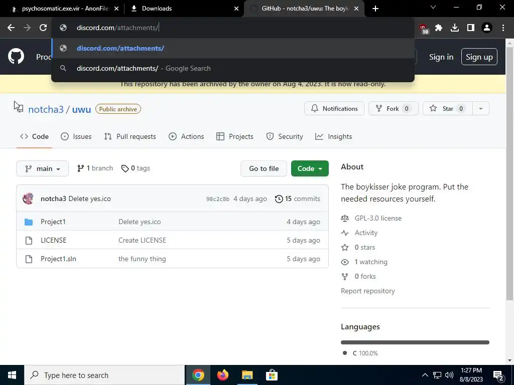Click the GitHub octocat logo
This screenshot has height=385, width=514.
pyautogui.click(x=16, y=56)
